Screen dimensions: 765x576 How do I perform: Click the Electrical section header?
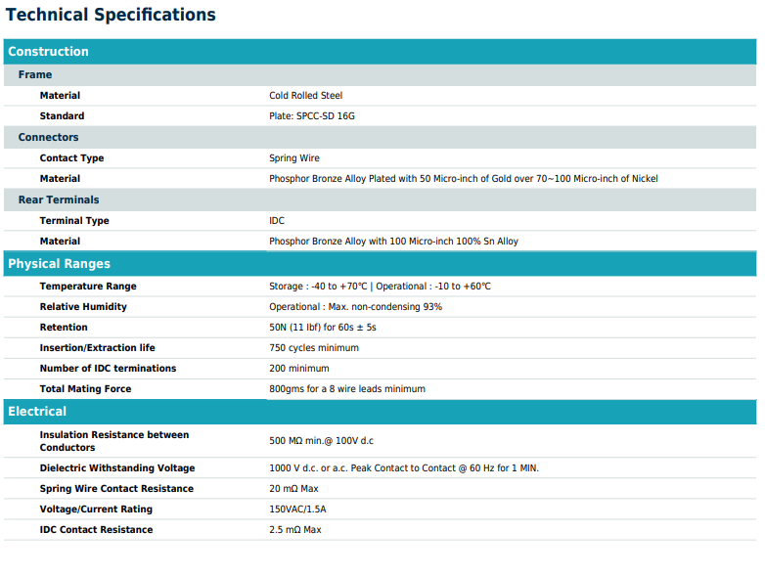pyautogui.click(x=38, y=412)
